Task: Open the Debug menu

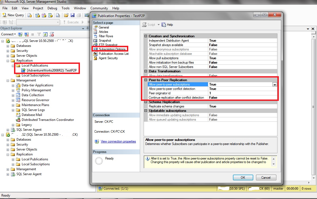Action: click(52, 8)
